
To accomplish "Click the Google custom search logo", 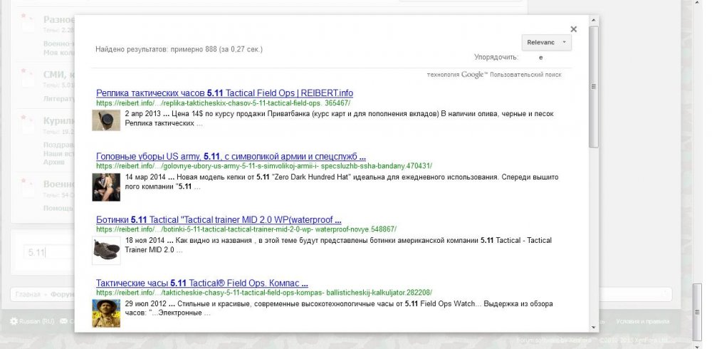I will point(473,74).
